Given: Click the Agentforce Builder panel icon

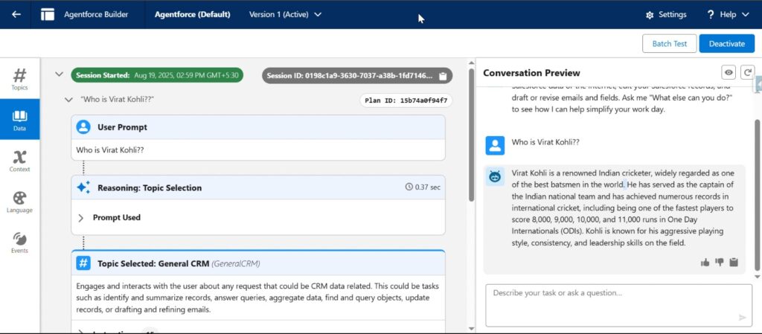Looking at the screenshot, I should 48,15.
